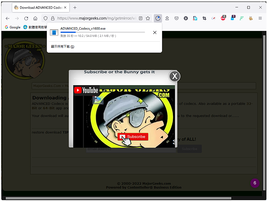Viewport: 269px width, 202px height.
Task: Open the Firefox hamburger menu
Action: click(x=260, y=18)
